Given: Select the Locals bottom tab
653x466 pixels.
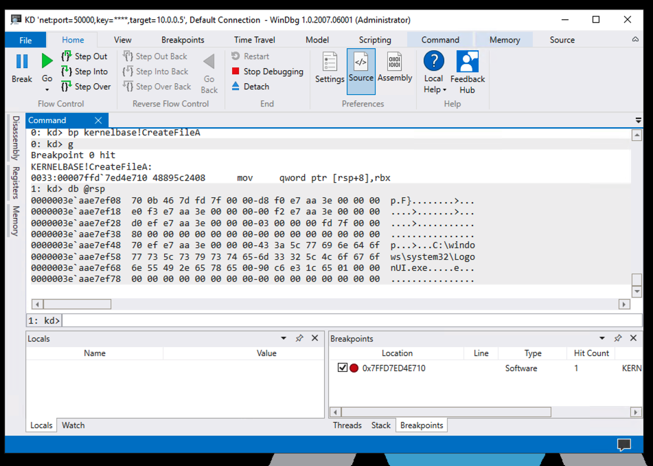Looking at the screenshot, I should click(41, 425).
